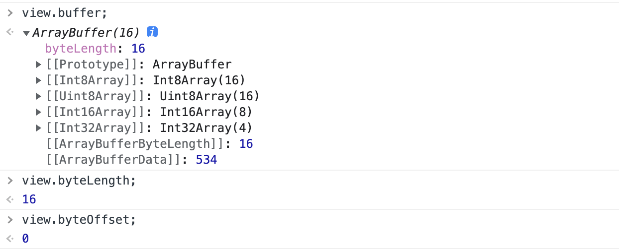Screen dimensions: 619x252
Task: Expand the [[Int16Array]] entry
Action: tap(39, 113)
